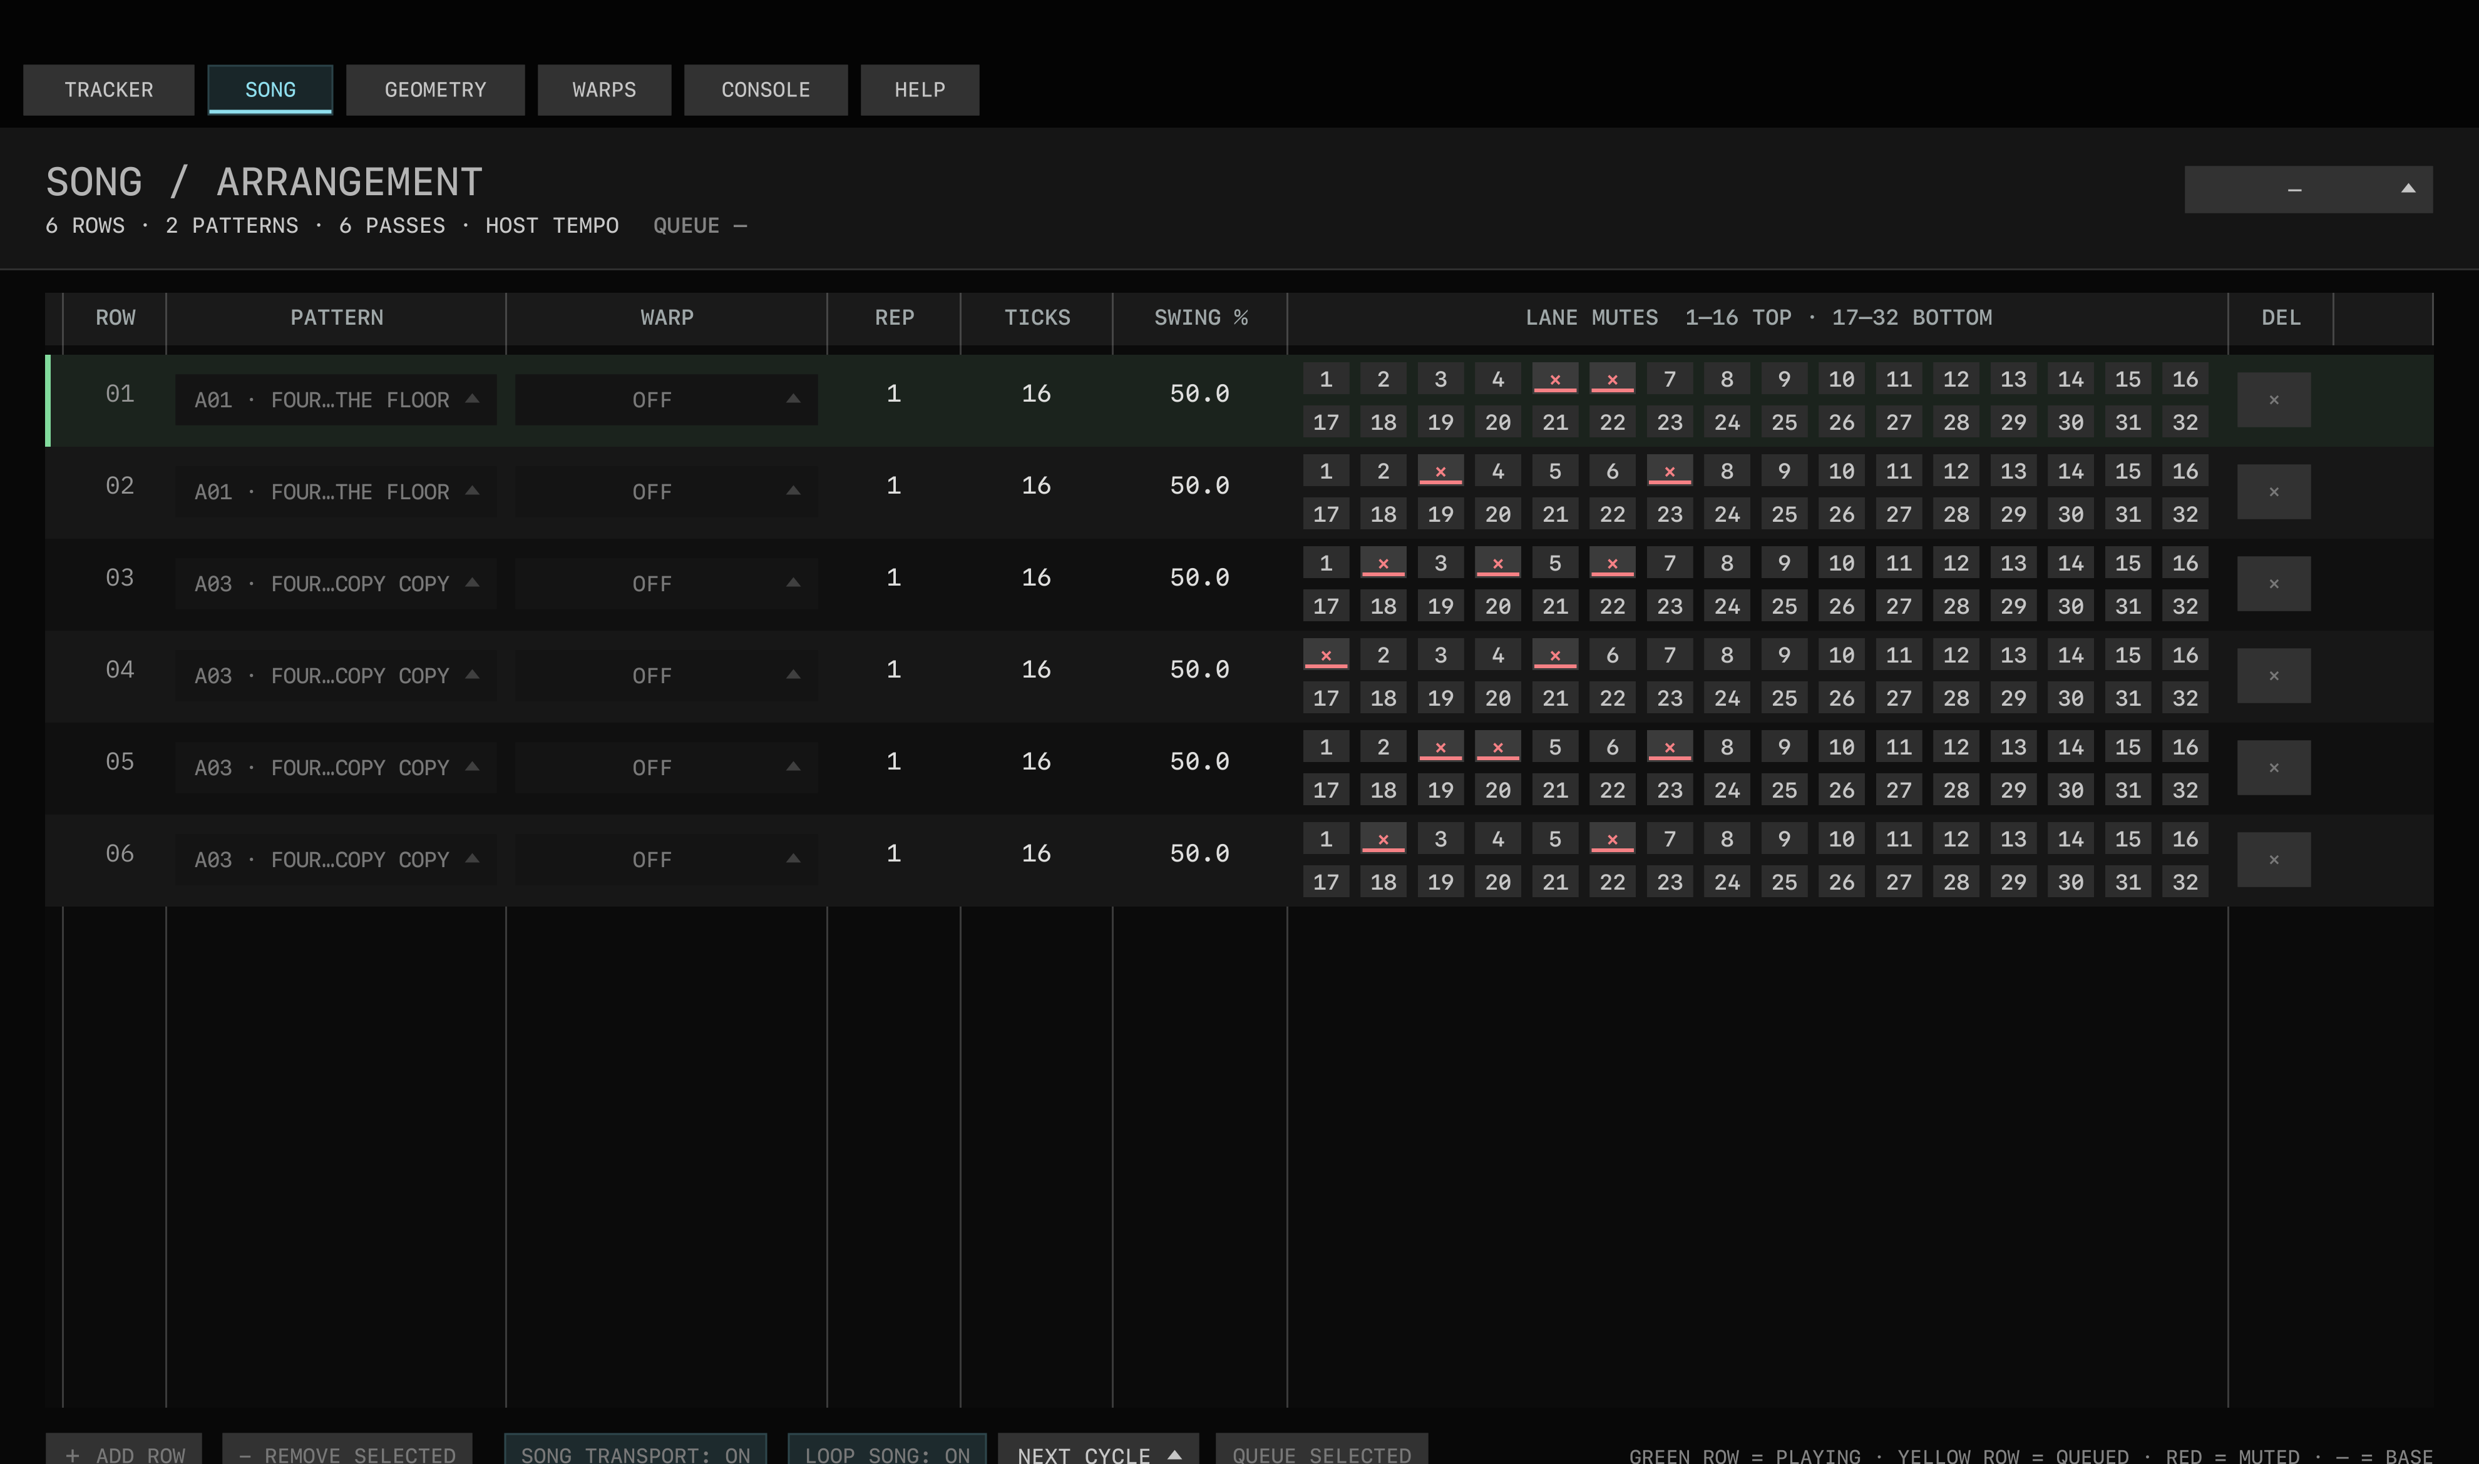Edit the Ticks value of row 03

[x=1036, y=577]
